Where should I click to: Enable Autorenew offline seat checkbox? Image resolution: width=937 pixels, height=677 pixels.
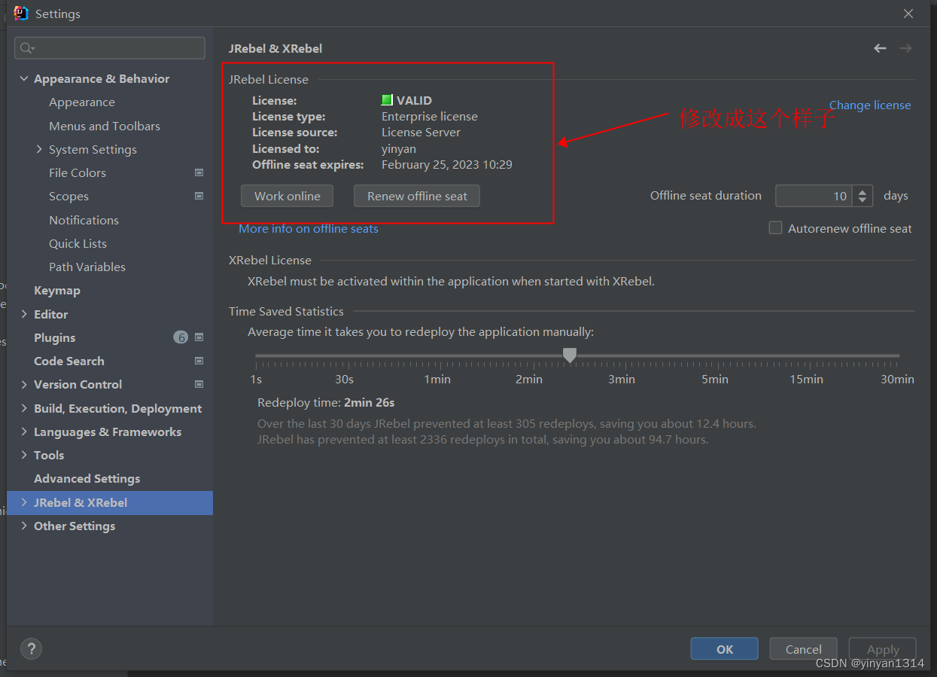(775, 227)
